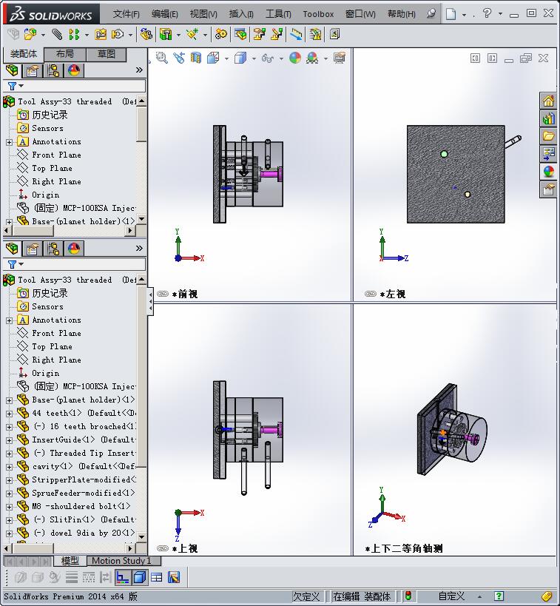560x606 pixels.
Task: Switch to the 草图 tab
Action: click(x=107, y=54)
